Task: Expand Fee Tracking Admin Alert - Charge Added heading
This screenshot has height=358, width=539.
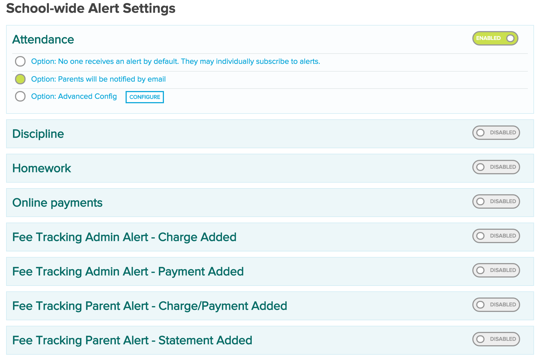Action: point(124,237)
